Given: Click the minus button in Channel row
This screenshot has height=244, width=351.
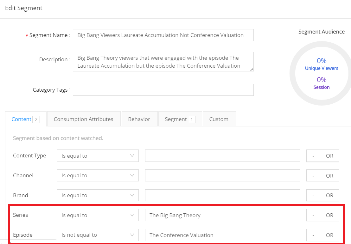Looking at the screenshot, I should 313,175.
